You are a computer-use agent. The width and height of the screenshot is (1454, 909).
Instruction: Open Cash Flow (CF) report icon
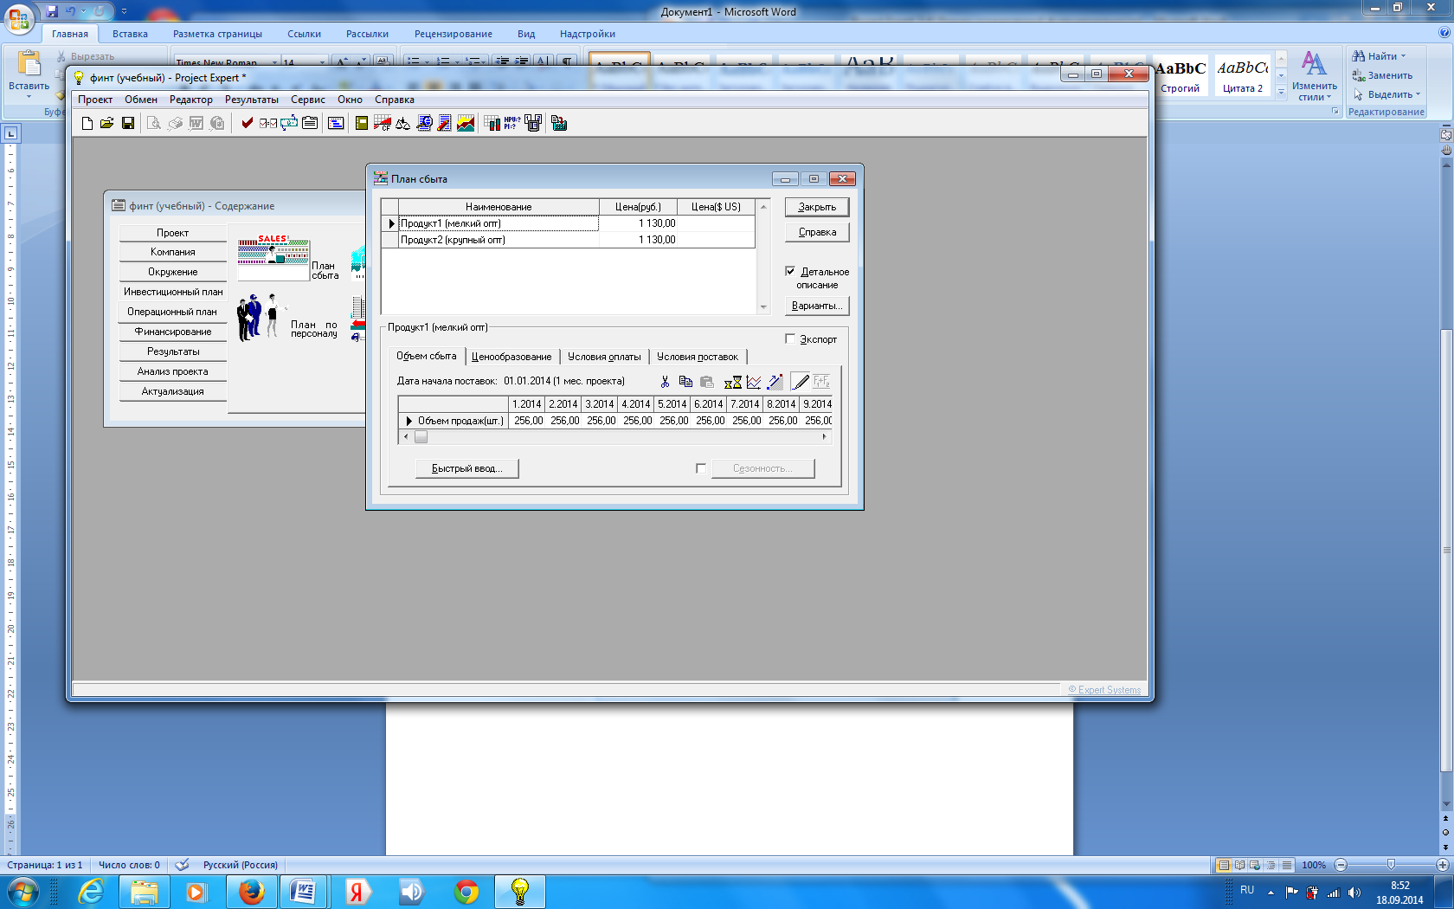[382, 124]
